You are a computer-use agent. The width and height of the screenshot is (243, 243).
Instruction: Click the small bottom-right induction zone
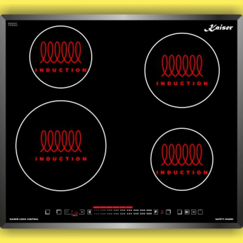pos(182,159)
